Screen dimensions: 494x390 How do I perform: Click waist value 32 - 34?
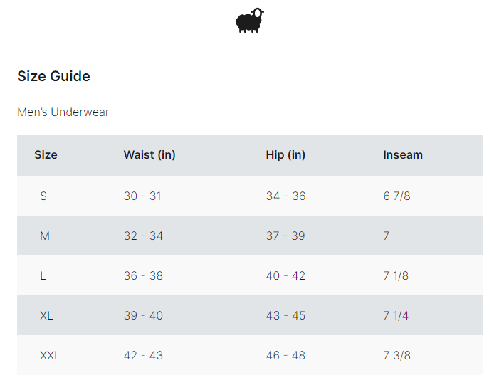click(x=143, y=236)
